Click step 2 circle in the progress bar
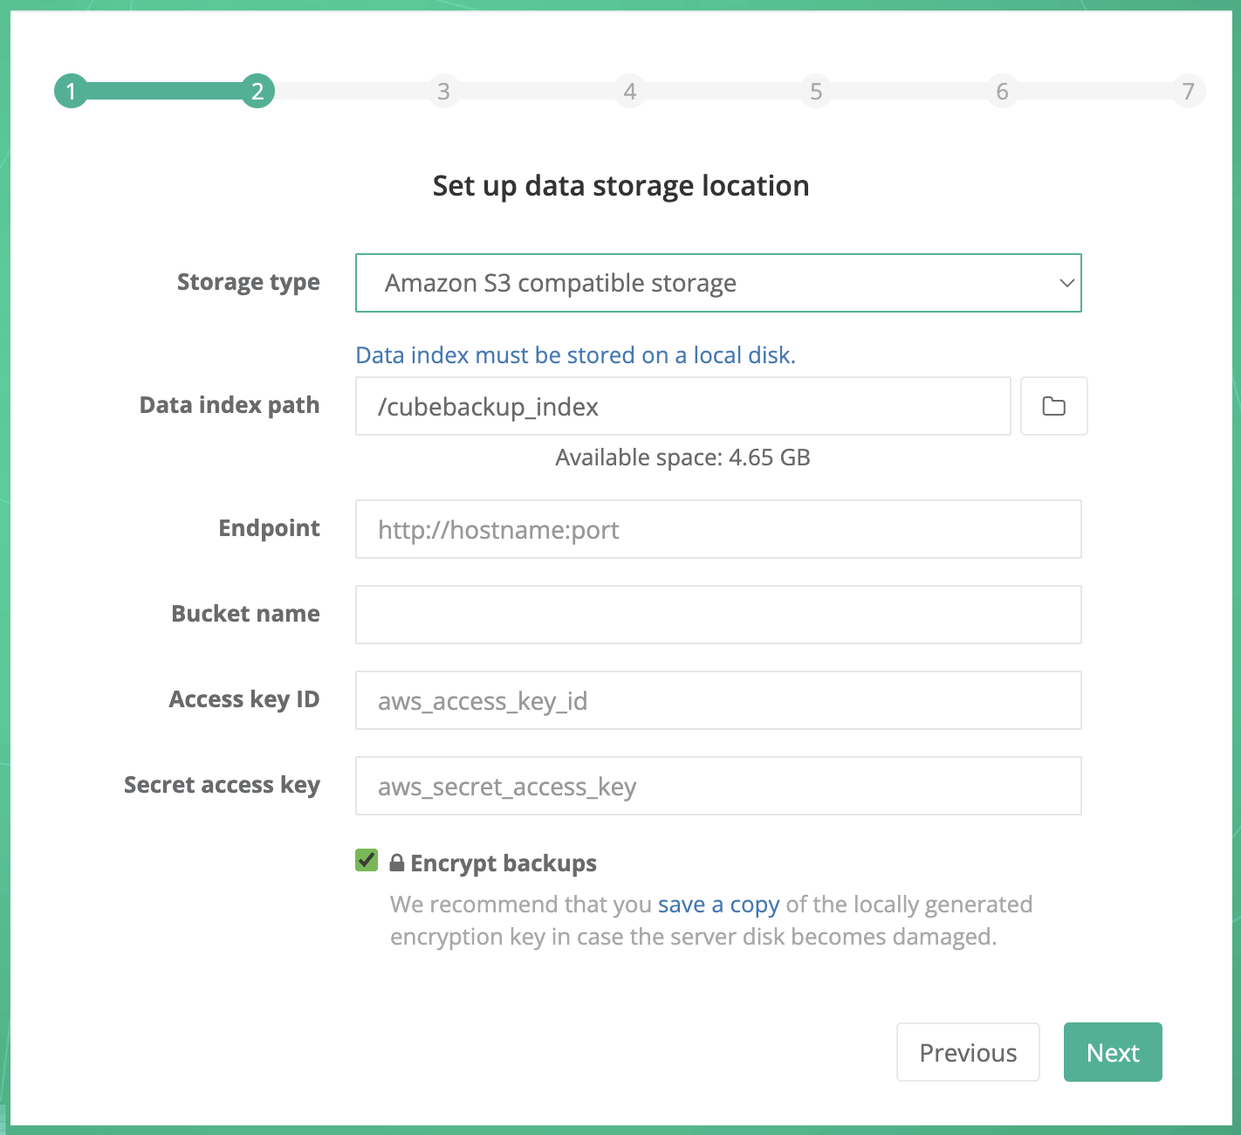1241x1135 pixels. 257,91
